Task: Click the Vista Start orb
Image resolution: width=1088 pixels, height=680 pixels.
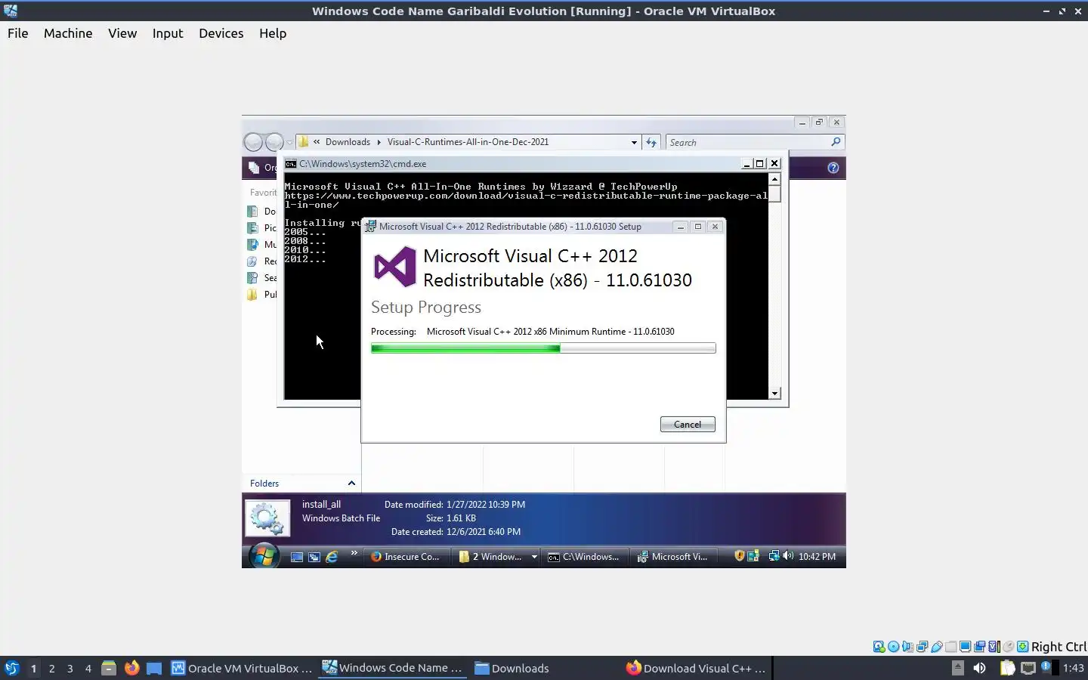Action: pyautogui.click(x=264, y=557)
